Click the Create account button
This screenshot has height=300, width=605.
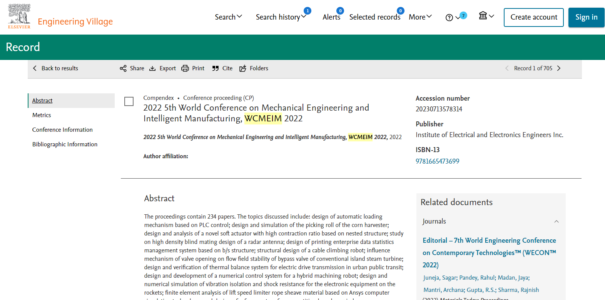[x=534, y=17]
